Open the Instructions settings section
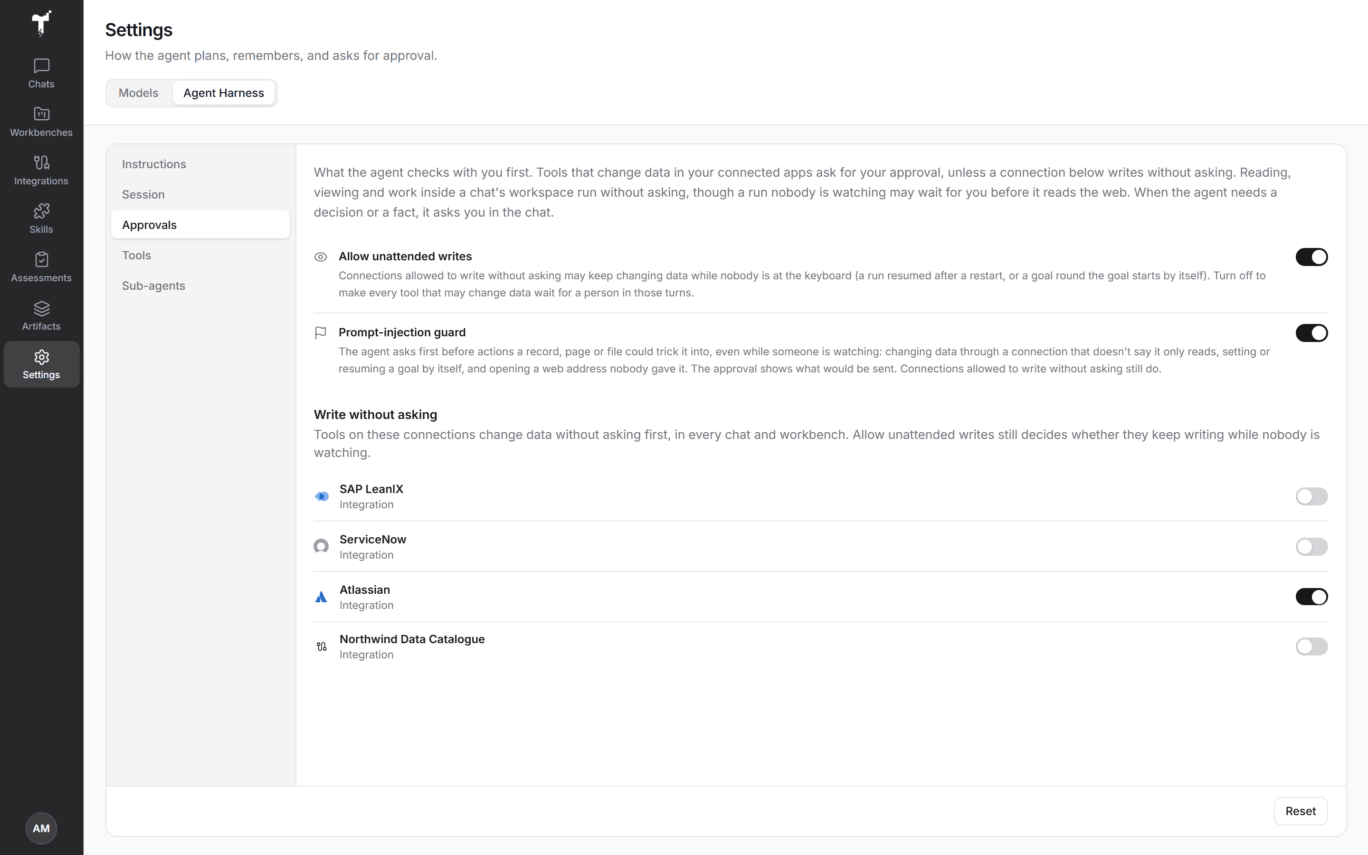The width and height of the screenshot is (1368, 855). 200,164
